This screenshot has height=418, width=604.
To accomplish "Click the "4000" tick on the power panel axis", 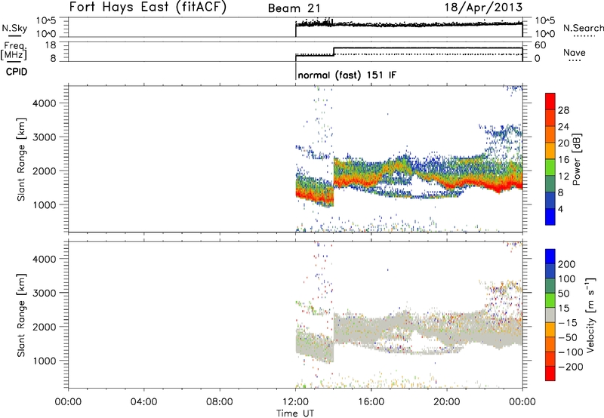I will coord(44,103).
